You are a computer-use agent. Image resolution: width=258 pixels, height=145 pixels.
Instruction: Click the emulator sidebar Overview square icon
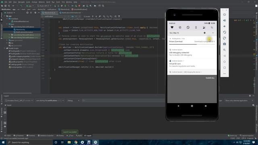[x=225, y=68]
